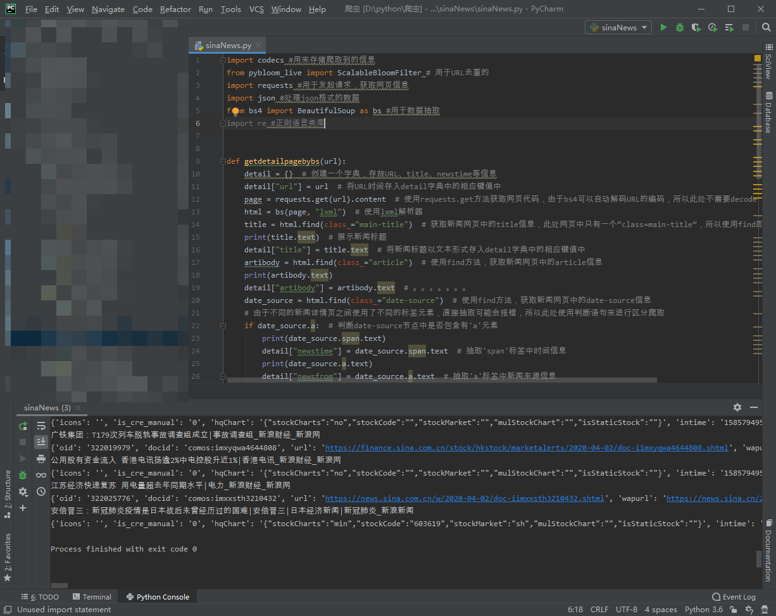The height and width of the screenshot is (616, 776).
Task: Open the Navigate menu
Action: tap(108, 9)
